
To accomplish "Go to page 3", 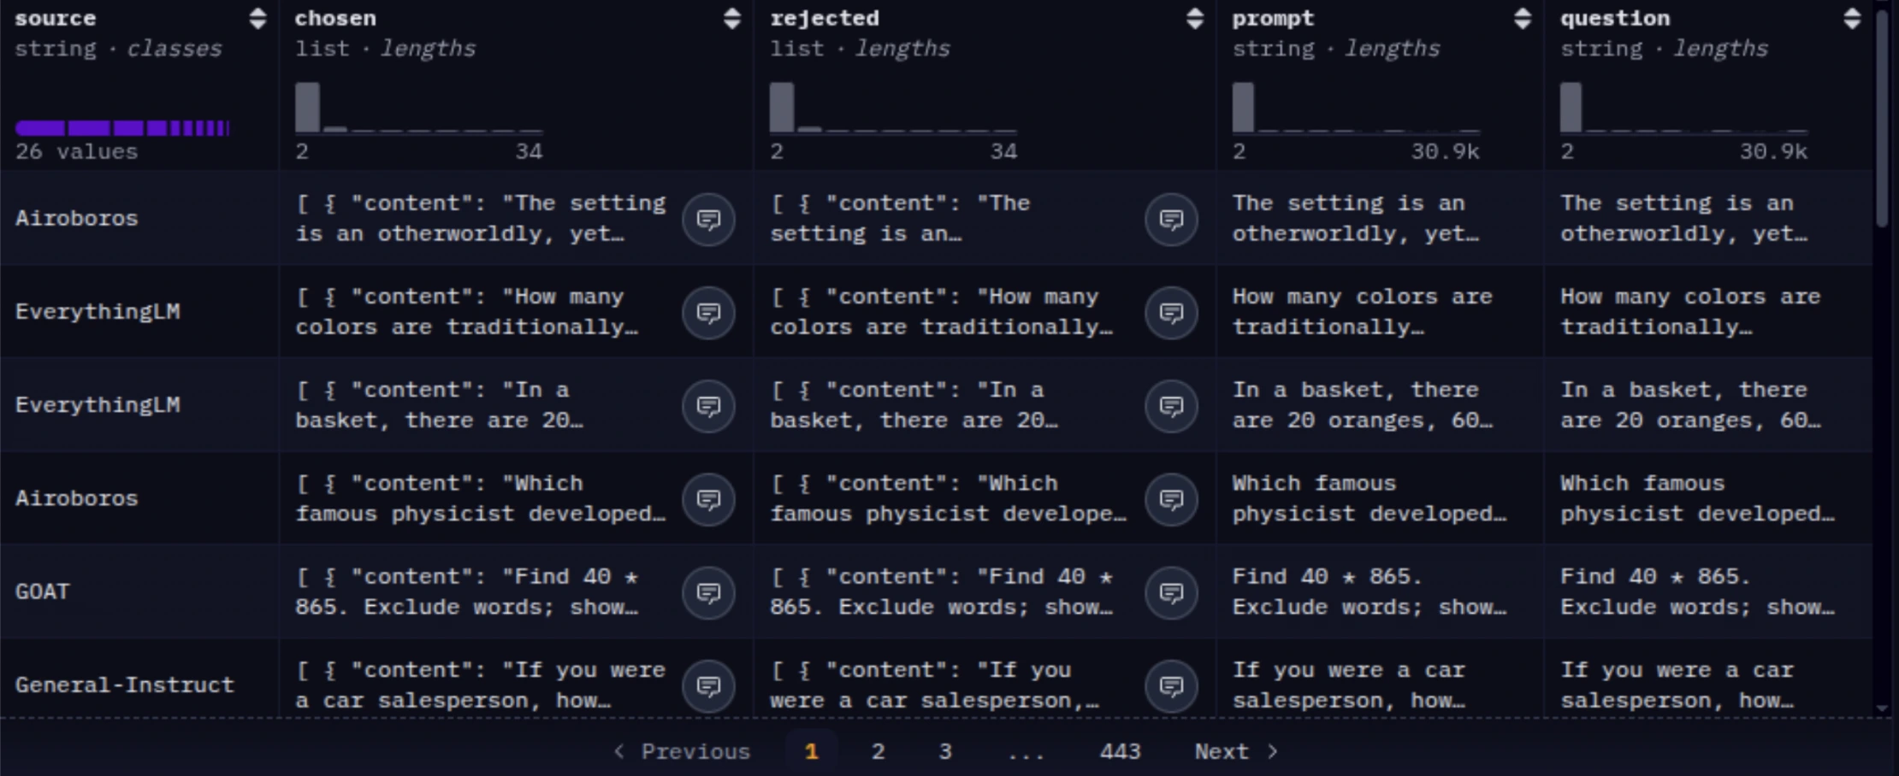I will click(x=944, y=751).
